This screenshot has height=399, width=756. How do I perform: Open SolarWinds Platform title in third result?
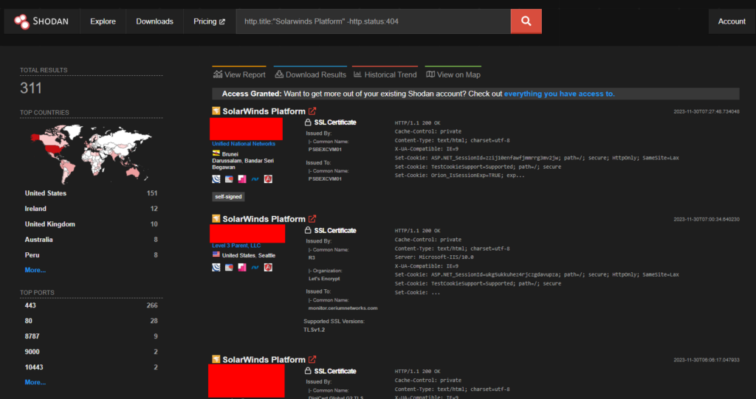coord(264,360)
